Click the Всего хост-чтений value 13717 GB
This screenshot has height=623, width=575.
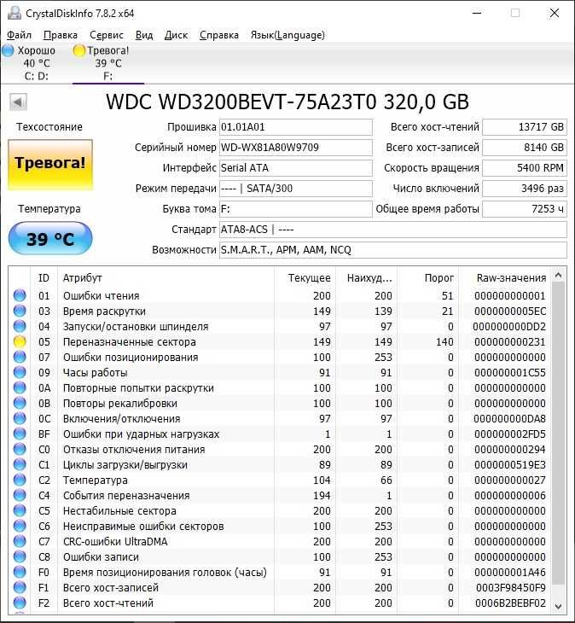point(524,127)
